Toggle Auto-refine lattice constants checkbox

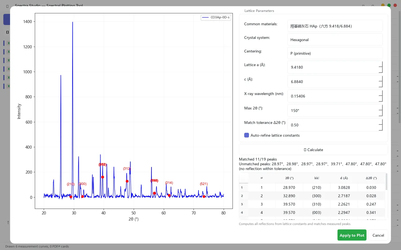[x=246, y=135]
